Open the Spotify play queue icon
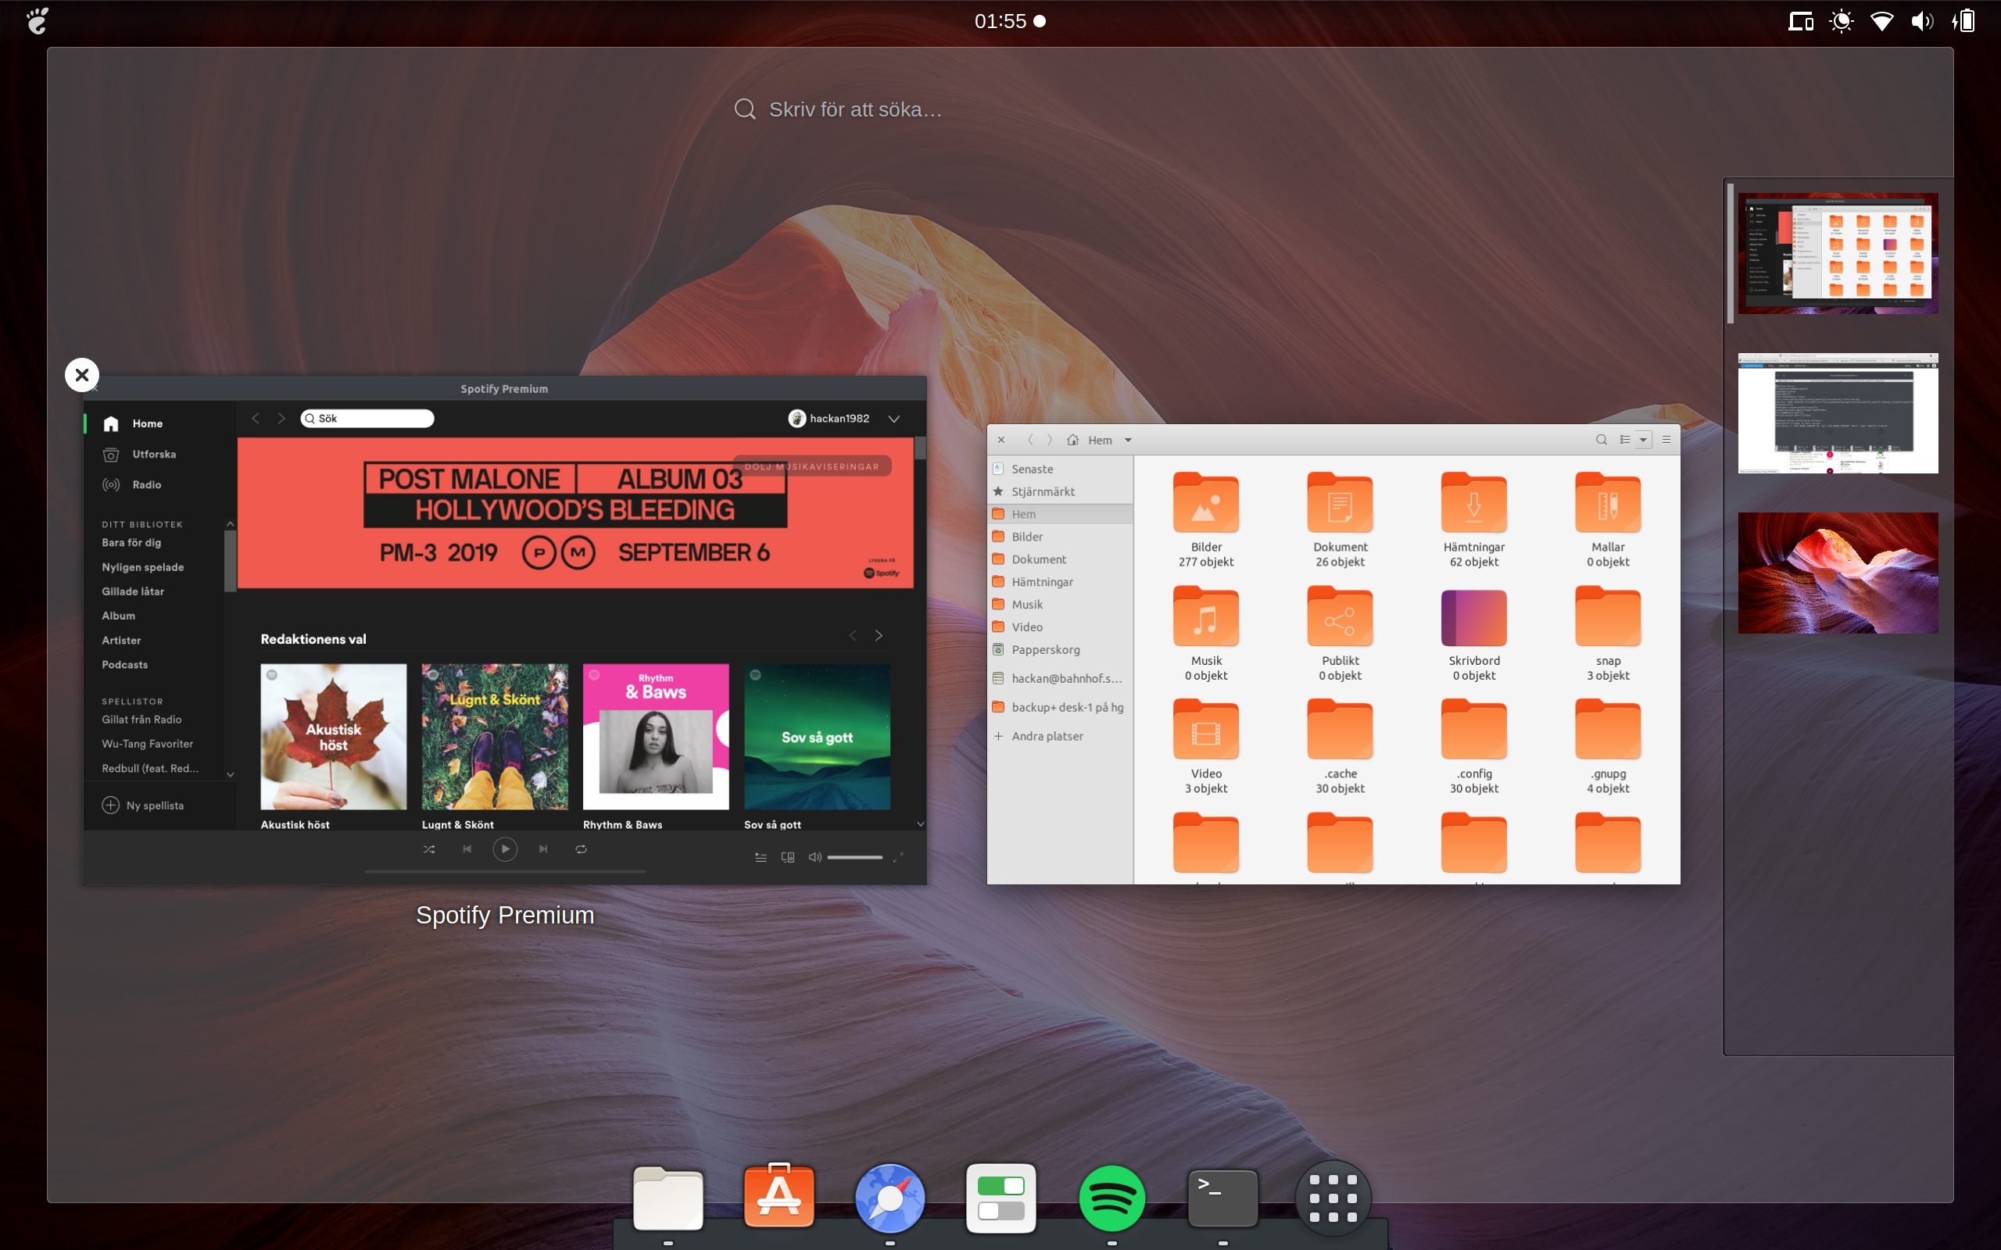The image size is (2001, 1250). 761,857
